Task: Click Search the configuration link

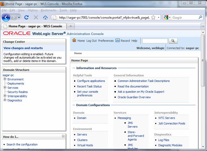Action: [22, 144]
